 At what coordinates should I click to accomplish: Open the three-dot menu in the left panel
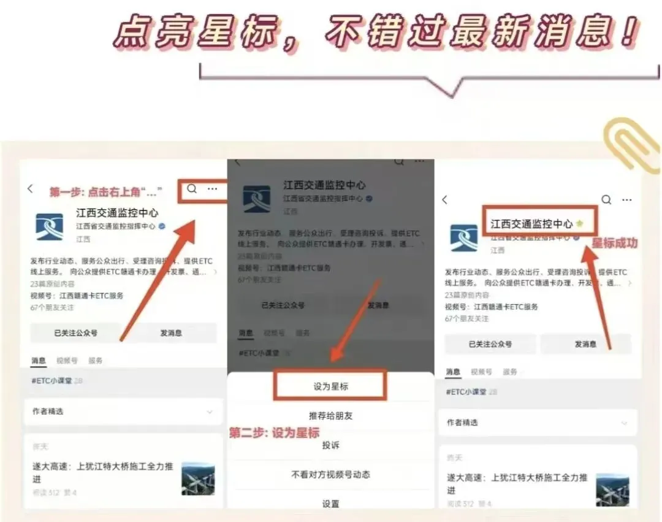tap(212, 189)
